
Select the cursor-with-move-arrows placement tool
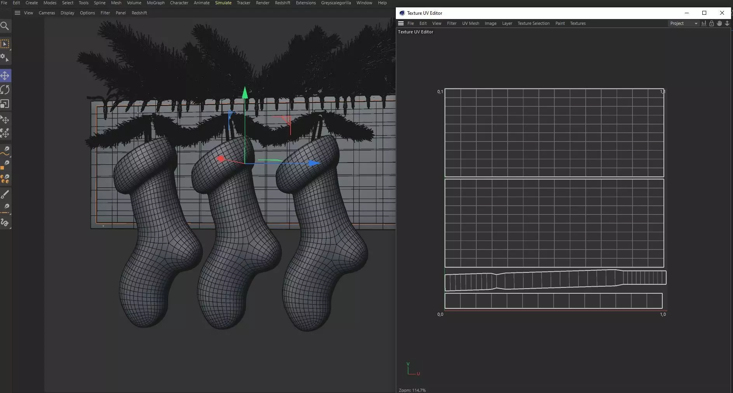(x=5, y=119)
